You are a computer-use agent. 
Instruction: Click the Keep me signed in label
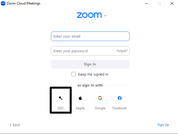tap(93, 74)
